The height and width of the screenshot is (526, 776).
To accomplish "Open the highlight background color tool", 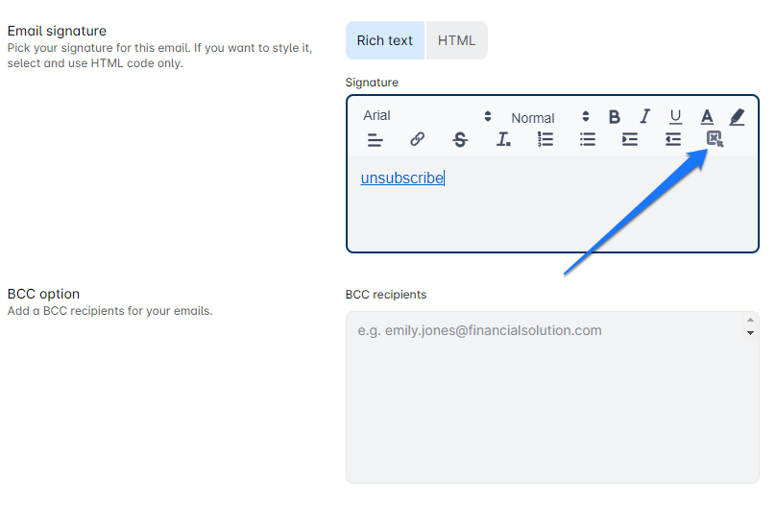I will click(x=737, y=117).
